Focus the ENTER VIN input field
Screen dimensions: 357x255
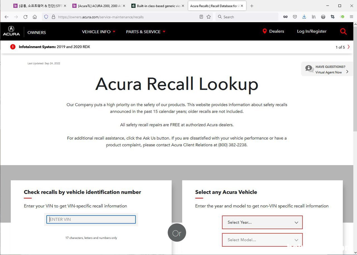[91, 219]
